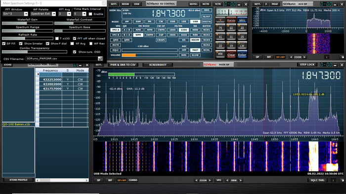This screenshot has width=346, height=194.
Task: Open SETT. in RX Control window
Action: click(114, 4)
